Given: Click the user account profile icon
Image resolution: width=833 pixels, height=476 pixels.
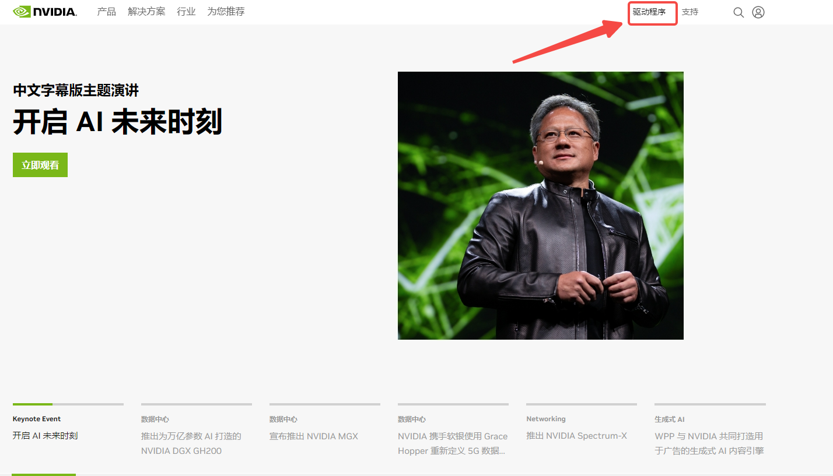Looking at the screenshot, I should tap(758, 12).
